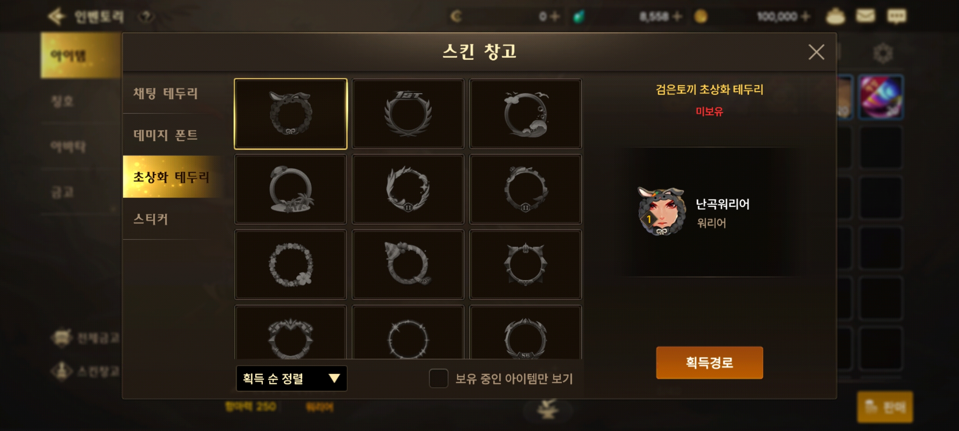Select the 초상화 테두리 tab

pos(172,177)
